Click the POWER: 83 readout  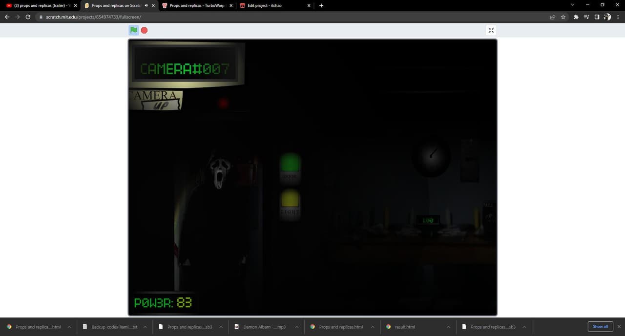pos(163,303)
